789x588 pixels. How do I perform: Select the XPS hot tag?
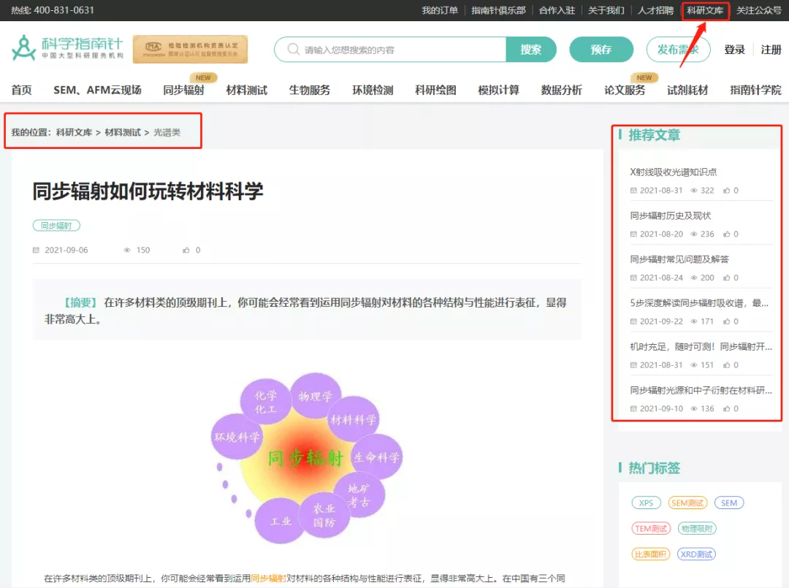[646, 503]
